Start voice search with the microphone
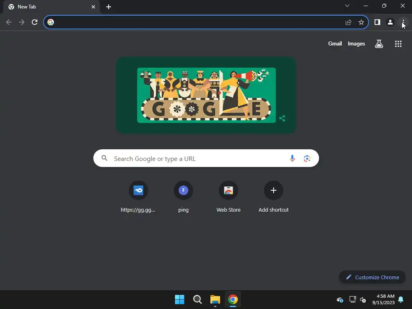Image resolution: width=412 pixels, height=309 pixels. pos(292,158)
